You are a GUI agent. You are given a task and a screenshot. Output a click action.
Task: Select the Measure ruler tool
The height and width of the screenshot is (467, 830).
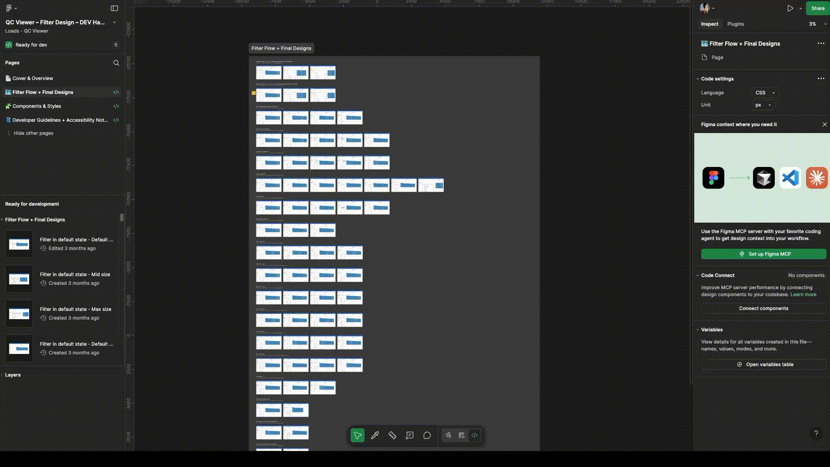point(392,435)
